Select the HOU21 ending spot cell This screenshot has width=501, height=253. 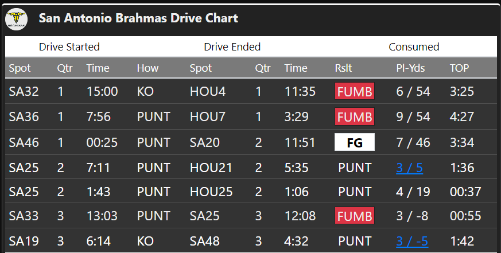click(x=211, y=168)
